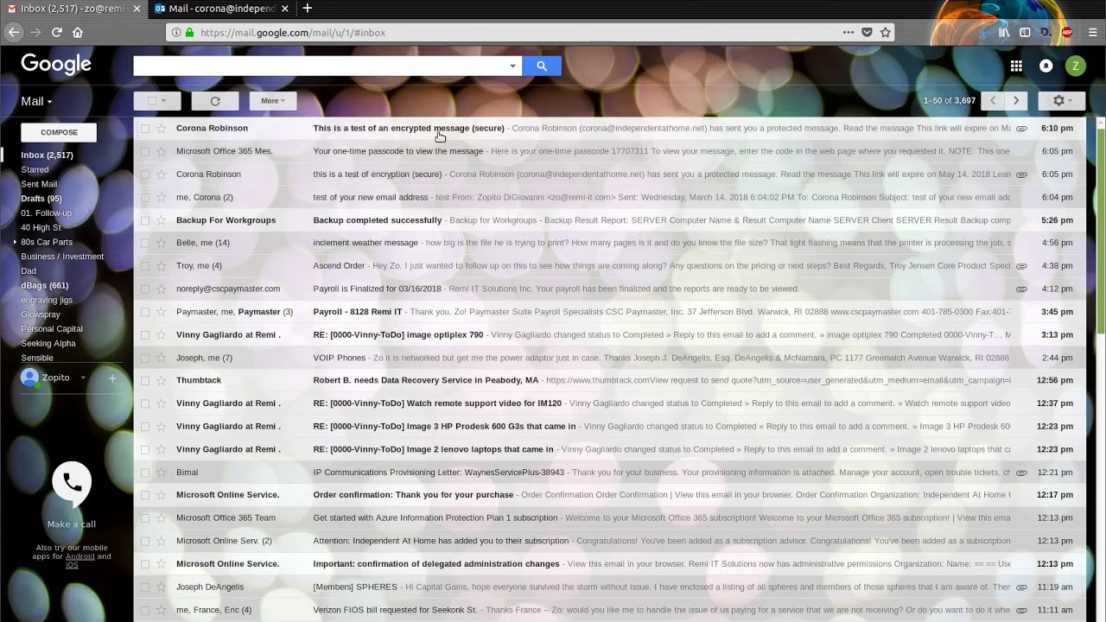Star the Bimal provisioning email
Screen dimensions: 1106x622
click(x=161, y=473)
